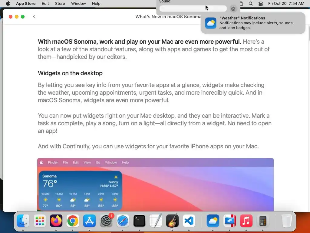Image resolution: width=310 pixels, height=233 pixels.
Task: Open the App Store menu
Action: tap(26, 3)
